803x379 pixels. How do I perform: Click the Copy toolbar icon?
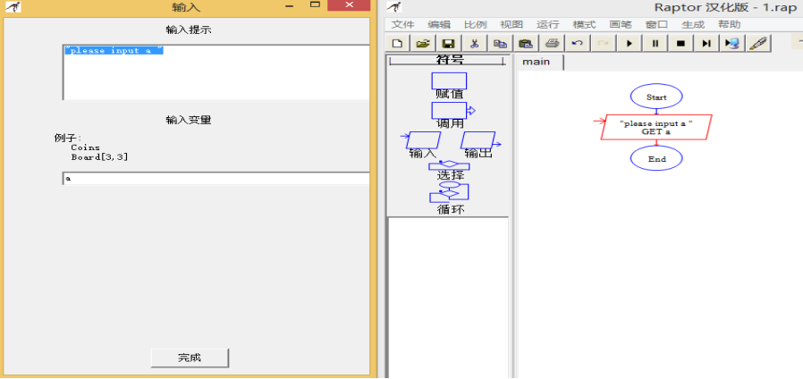point(500,44)
